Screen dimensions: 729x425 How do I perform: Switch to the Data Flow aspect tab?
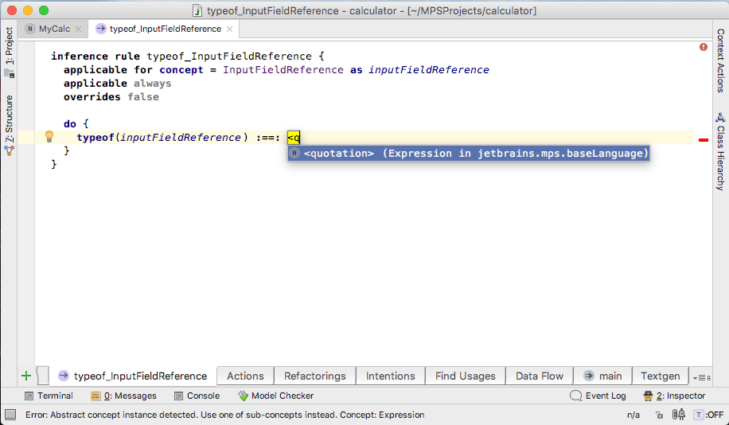click(539, 376)
